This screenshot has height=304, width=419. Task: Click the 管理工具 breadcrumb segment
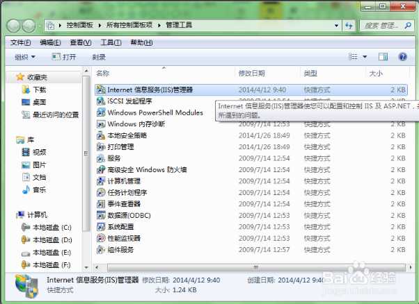click(179, 25)
